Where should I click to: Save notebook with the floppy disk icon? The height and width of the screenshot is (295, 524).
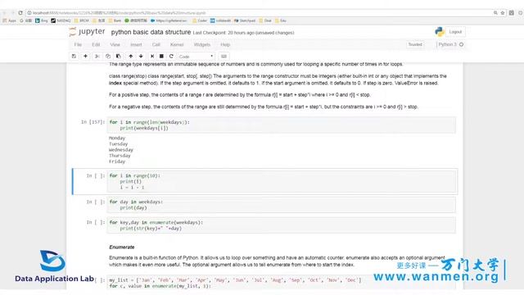74,57
